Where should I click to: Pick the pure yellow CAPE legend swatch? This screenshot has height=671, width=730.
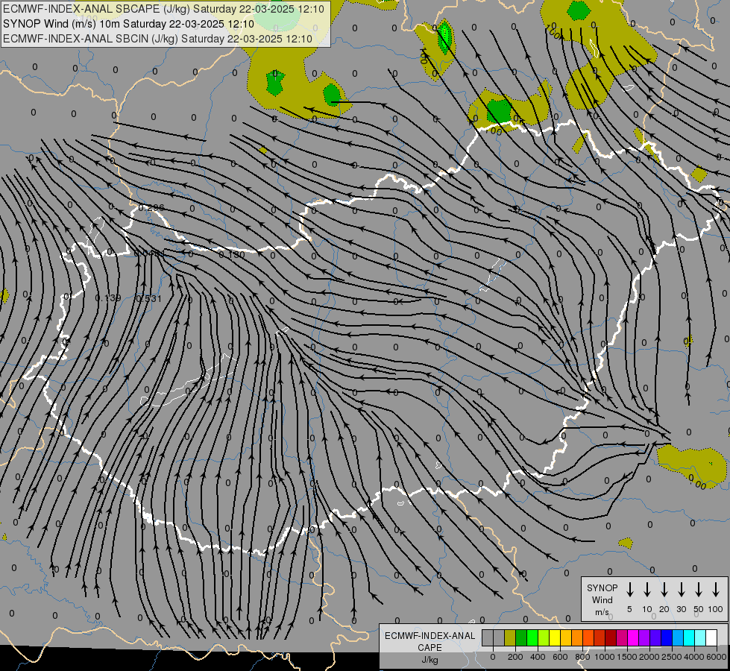tap(555, 638)
